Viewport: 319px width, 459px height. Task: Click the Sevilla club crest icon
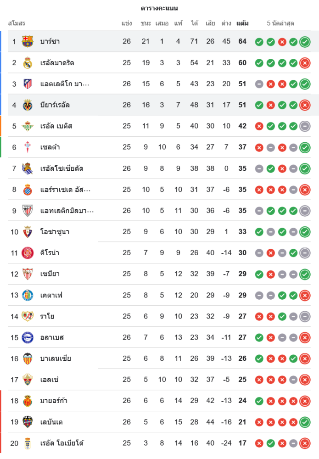(x=28, y=274)
